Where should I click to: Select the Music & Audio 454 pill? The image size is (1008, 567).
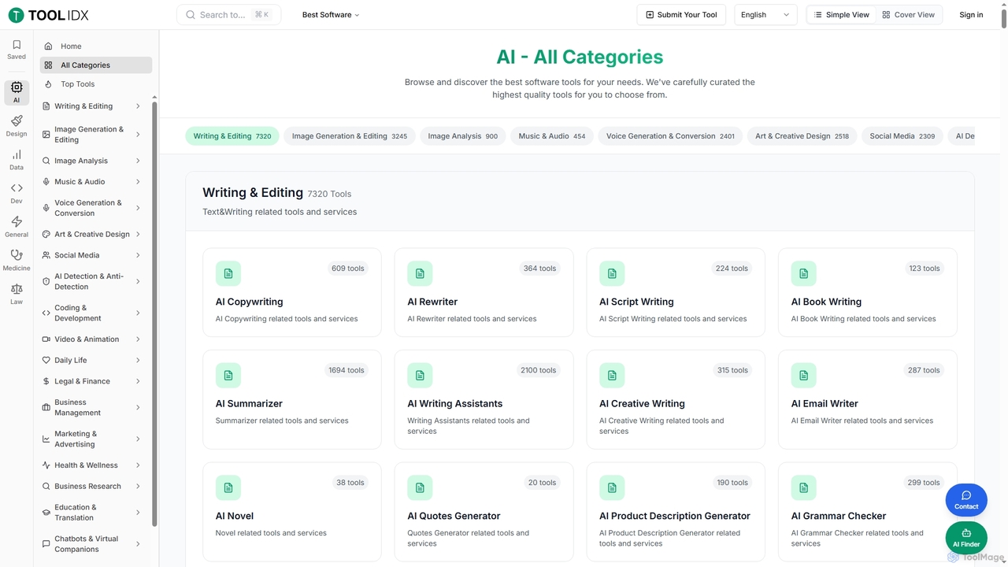click(x=552, y=136)
